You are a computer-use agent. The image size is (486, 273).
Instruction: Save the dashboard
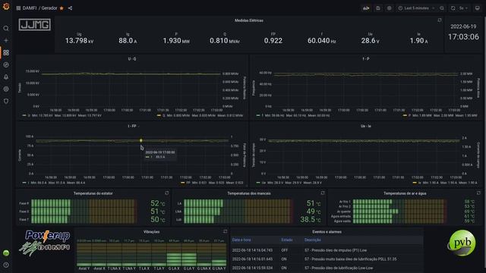(378, 8)
